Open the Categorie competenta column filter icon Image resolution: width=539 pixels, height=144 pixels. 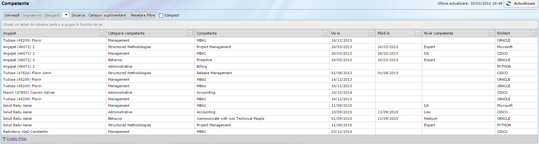(190, 33)
